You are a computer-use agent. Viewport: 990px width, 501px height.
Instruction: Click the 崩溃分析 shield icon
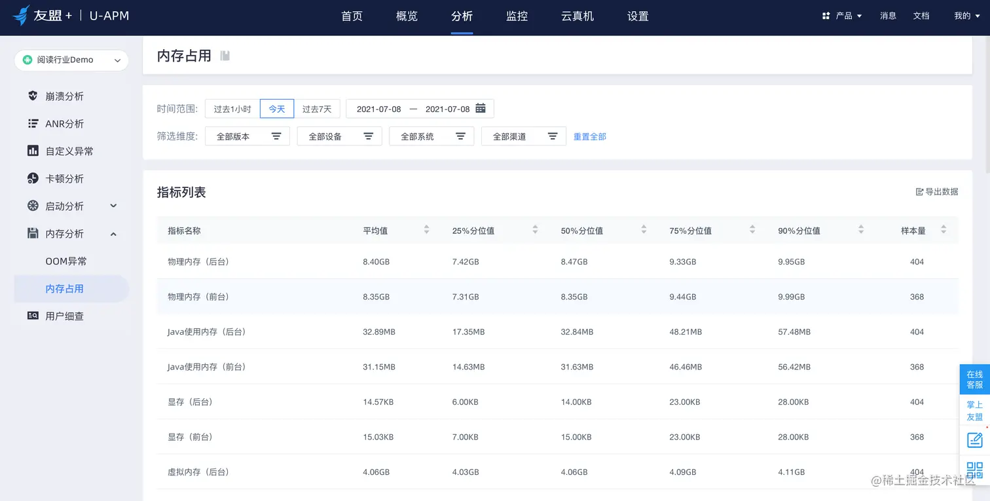(x=33, y=96)
